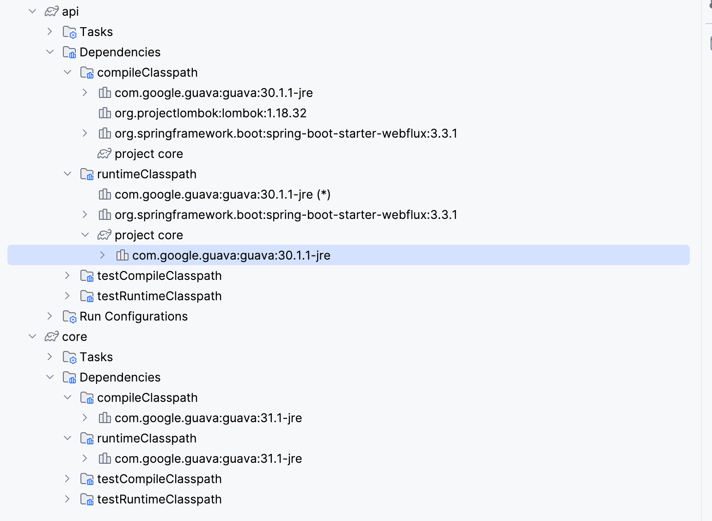Expand testCompileClasspath under api
Viewport: 712px width, 521px height.
68,275
